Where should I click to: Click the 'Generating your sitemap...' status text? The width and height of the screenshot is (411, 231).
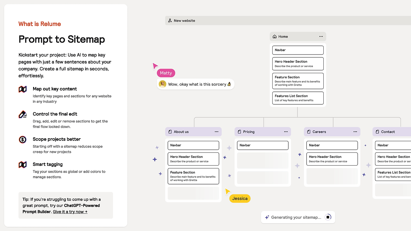coord(296,217)
